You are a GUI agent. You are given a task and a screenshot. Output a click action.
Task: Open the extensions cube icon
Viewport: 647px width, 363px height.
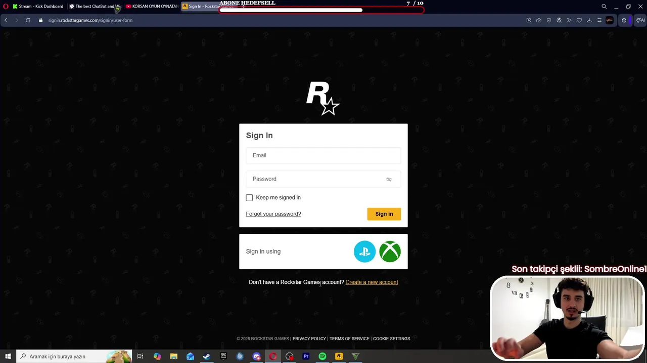624,20
